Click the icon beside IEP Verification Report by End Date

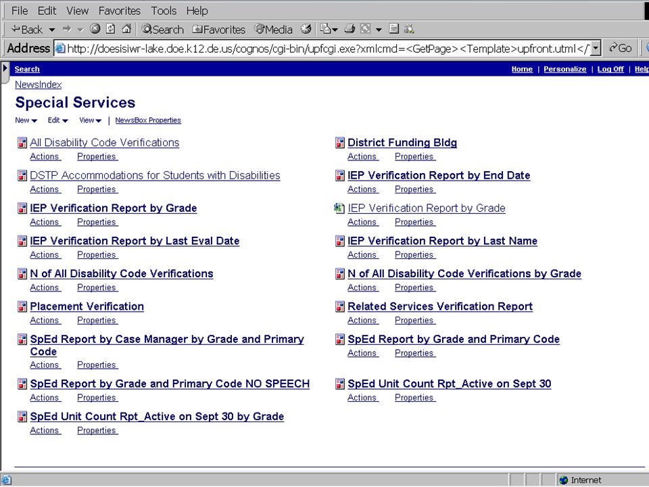point(340,176)
